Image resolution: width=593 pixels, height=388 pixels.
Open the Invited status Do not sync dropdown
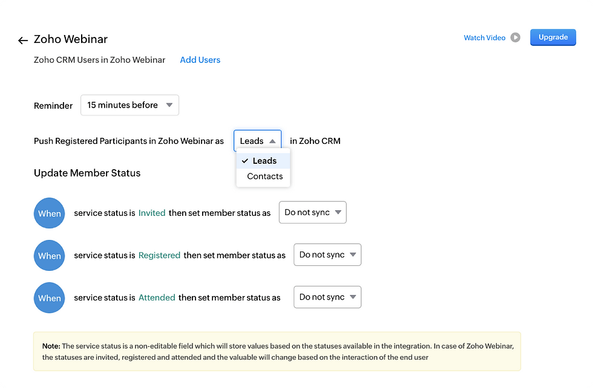coord(313,212)
